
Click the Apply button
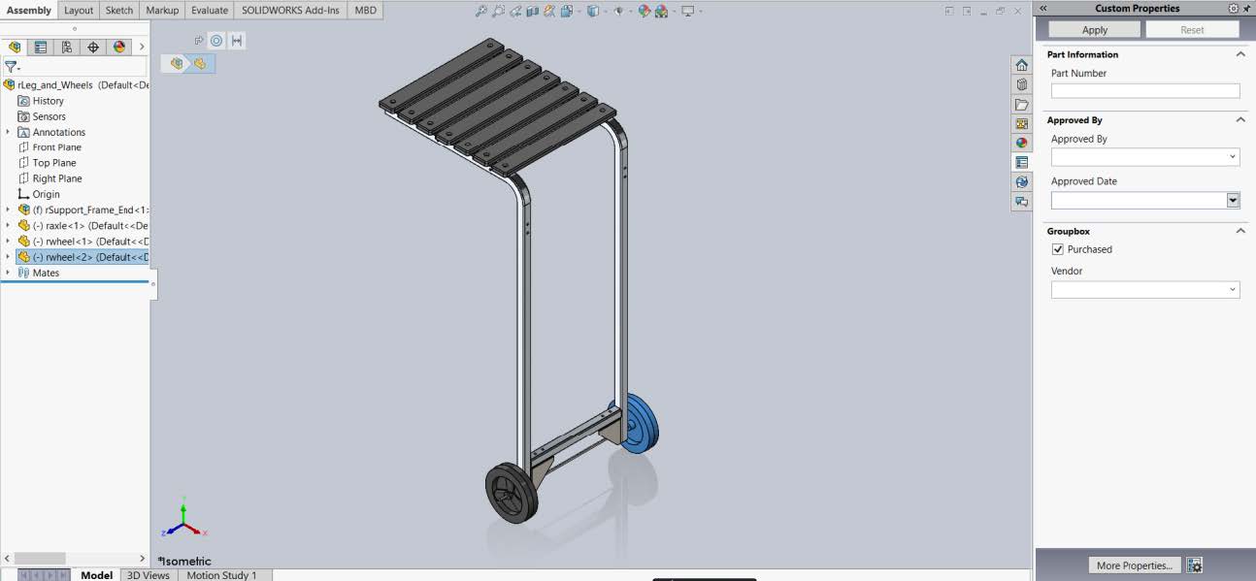click(1093, 29)
